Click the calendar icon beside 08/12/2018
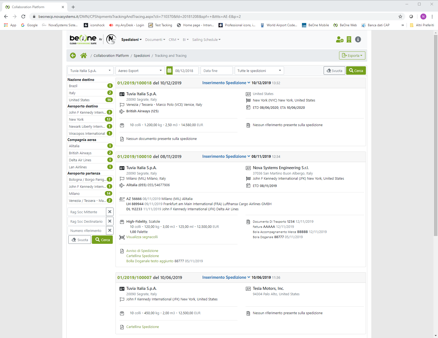This screenshot has height=338, width=438. coord(169,71)
